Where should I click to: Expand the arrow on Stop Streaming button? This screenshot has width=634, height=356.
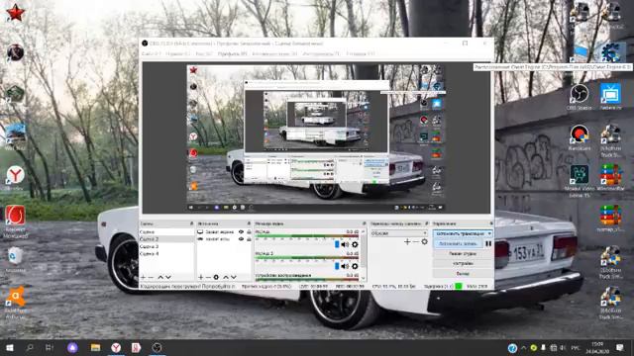489,233
